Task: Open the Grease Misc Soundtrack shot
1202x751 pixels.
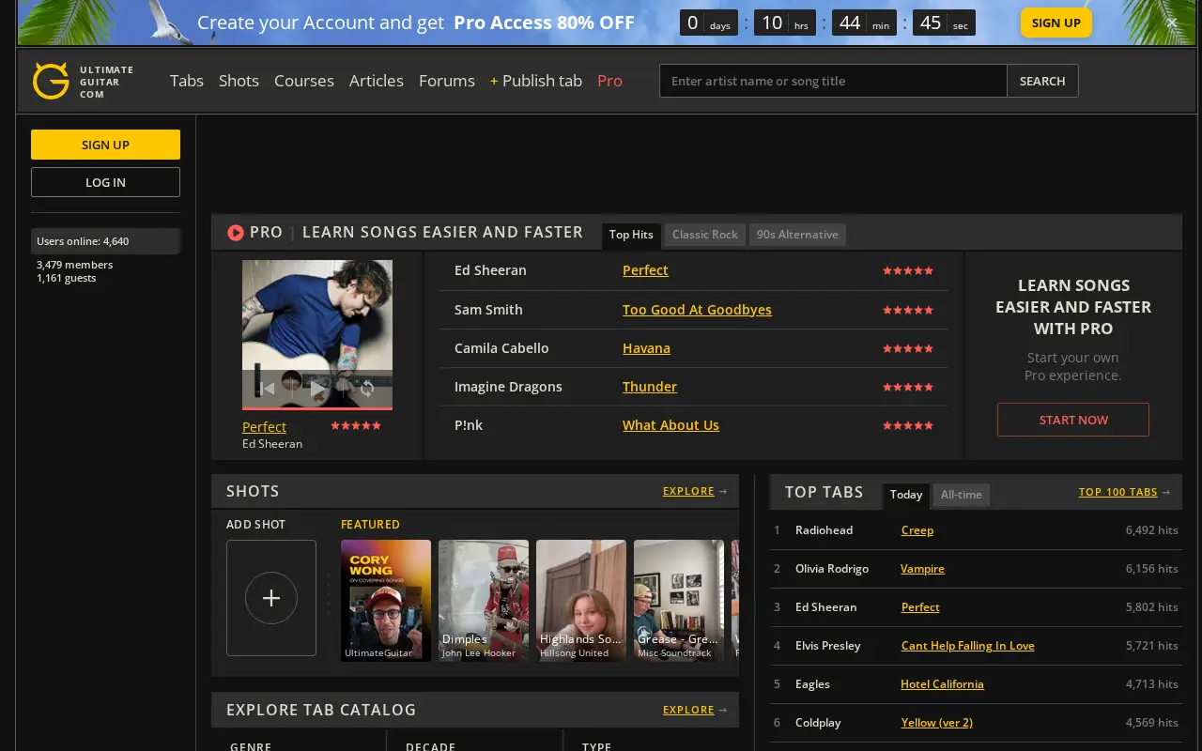Action: pyautogui.click(x=679, y=601)
